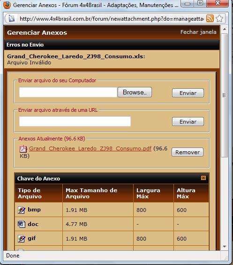Click the RSS feed icon in address bar
233x265 pixels.
[x=210, y=18]
